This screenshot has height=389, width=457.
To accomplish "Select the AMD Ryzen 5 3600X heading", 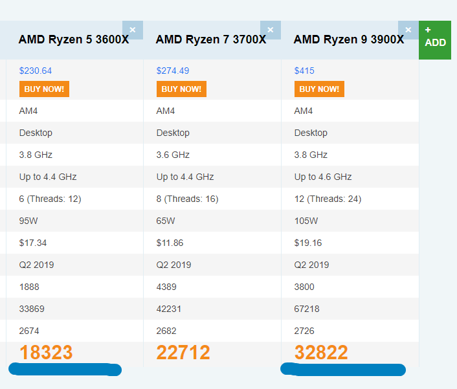I will (74, 39).
